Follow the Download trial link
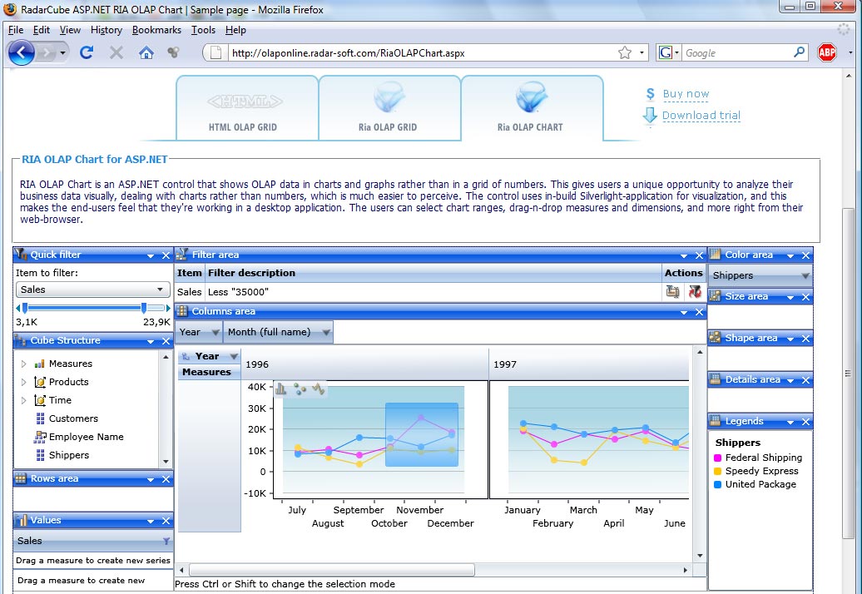Viewport: 862px width, 594px height. (x=701, y=116)
